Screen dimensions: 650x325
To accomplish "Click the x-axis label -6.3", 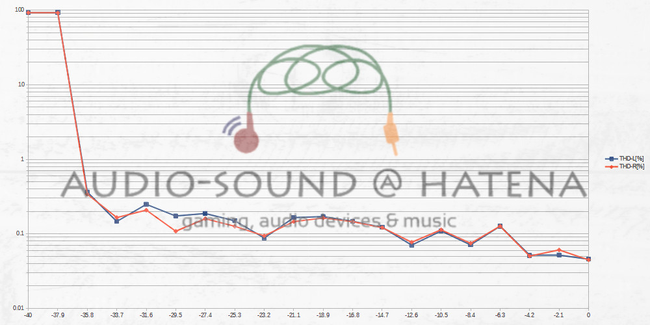I will (500, 315).
